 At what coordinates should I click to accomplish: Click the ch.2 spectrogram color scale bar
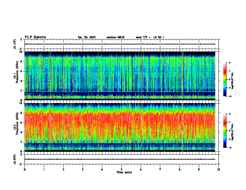(x=225, y=131)
